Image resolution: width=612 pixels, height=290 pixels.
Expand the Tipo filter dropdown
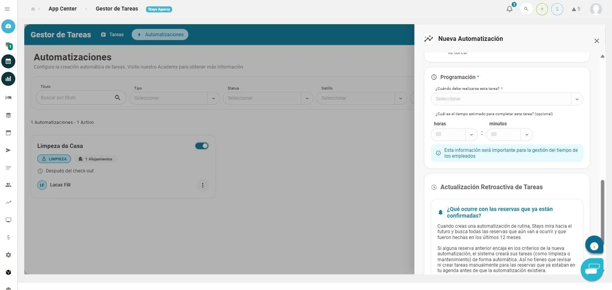(x=174, y=98)
